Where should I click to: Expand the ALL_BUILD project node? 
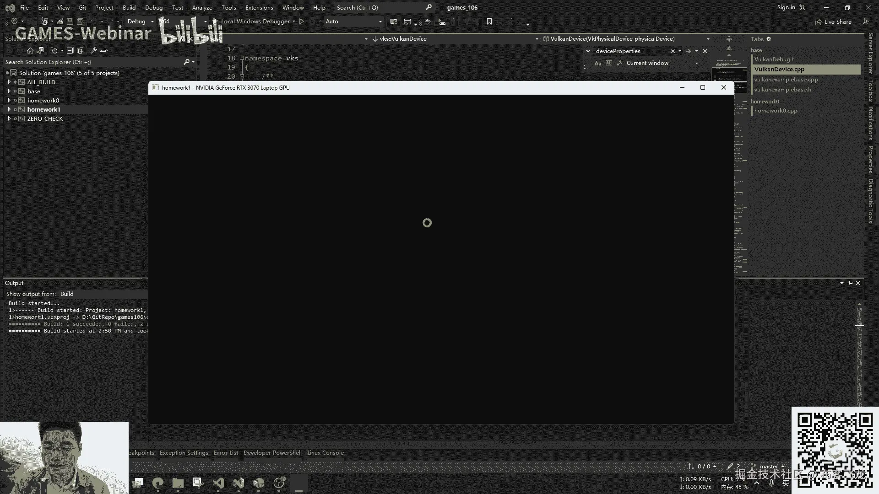coord(9,82)
